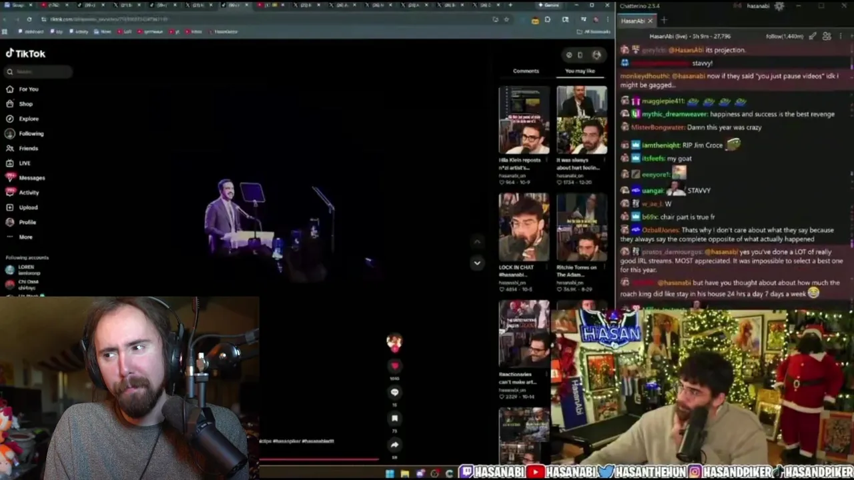The width and height of the screenshot is (854, 480).
Task: Click username OzbalJones in chat
Action: coord(661,230)
